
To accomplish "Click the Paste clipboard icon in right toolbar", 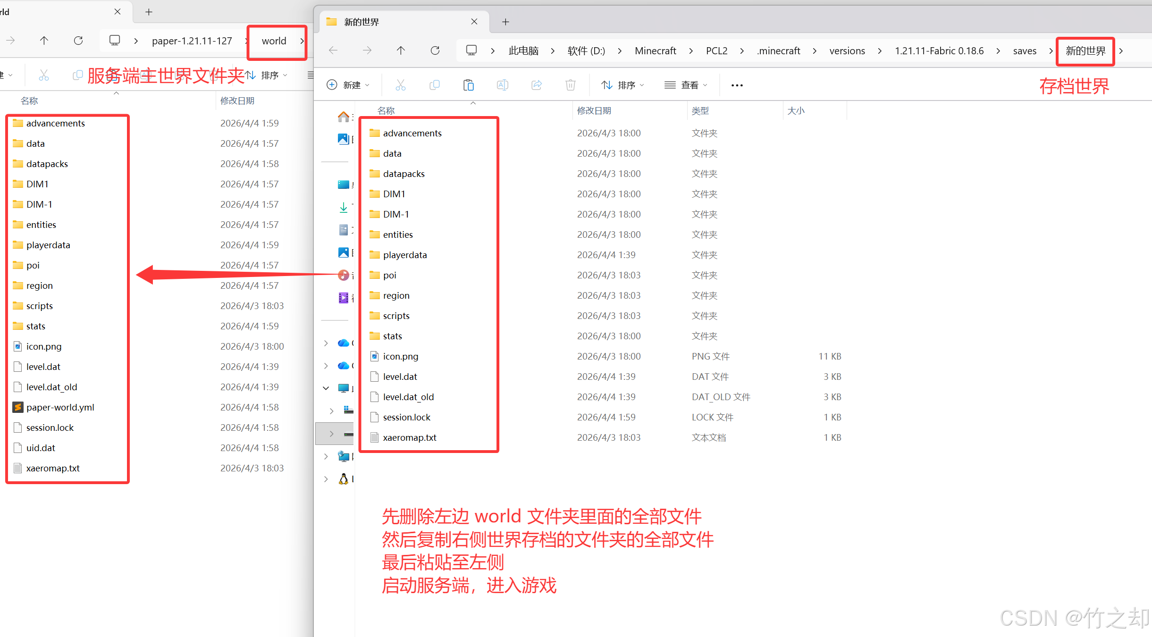I will (468, 85).
